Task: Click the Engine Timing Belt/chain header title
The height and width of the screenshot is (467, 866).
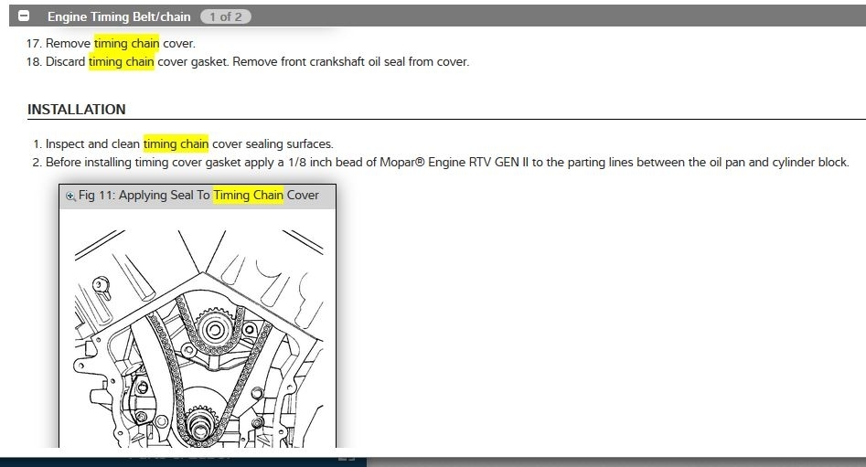Action: pos(119,16)
